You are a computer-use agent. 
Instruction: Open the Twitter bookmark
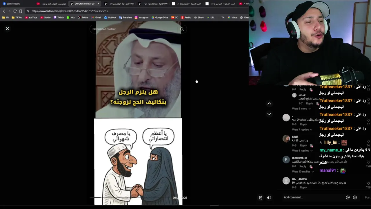83,17
